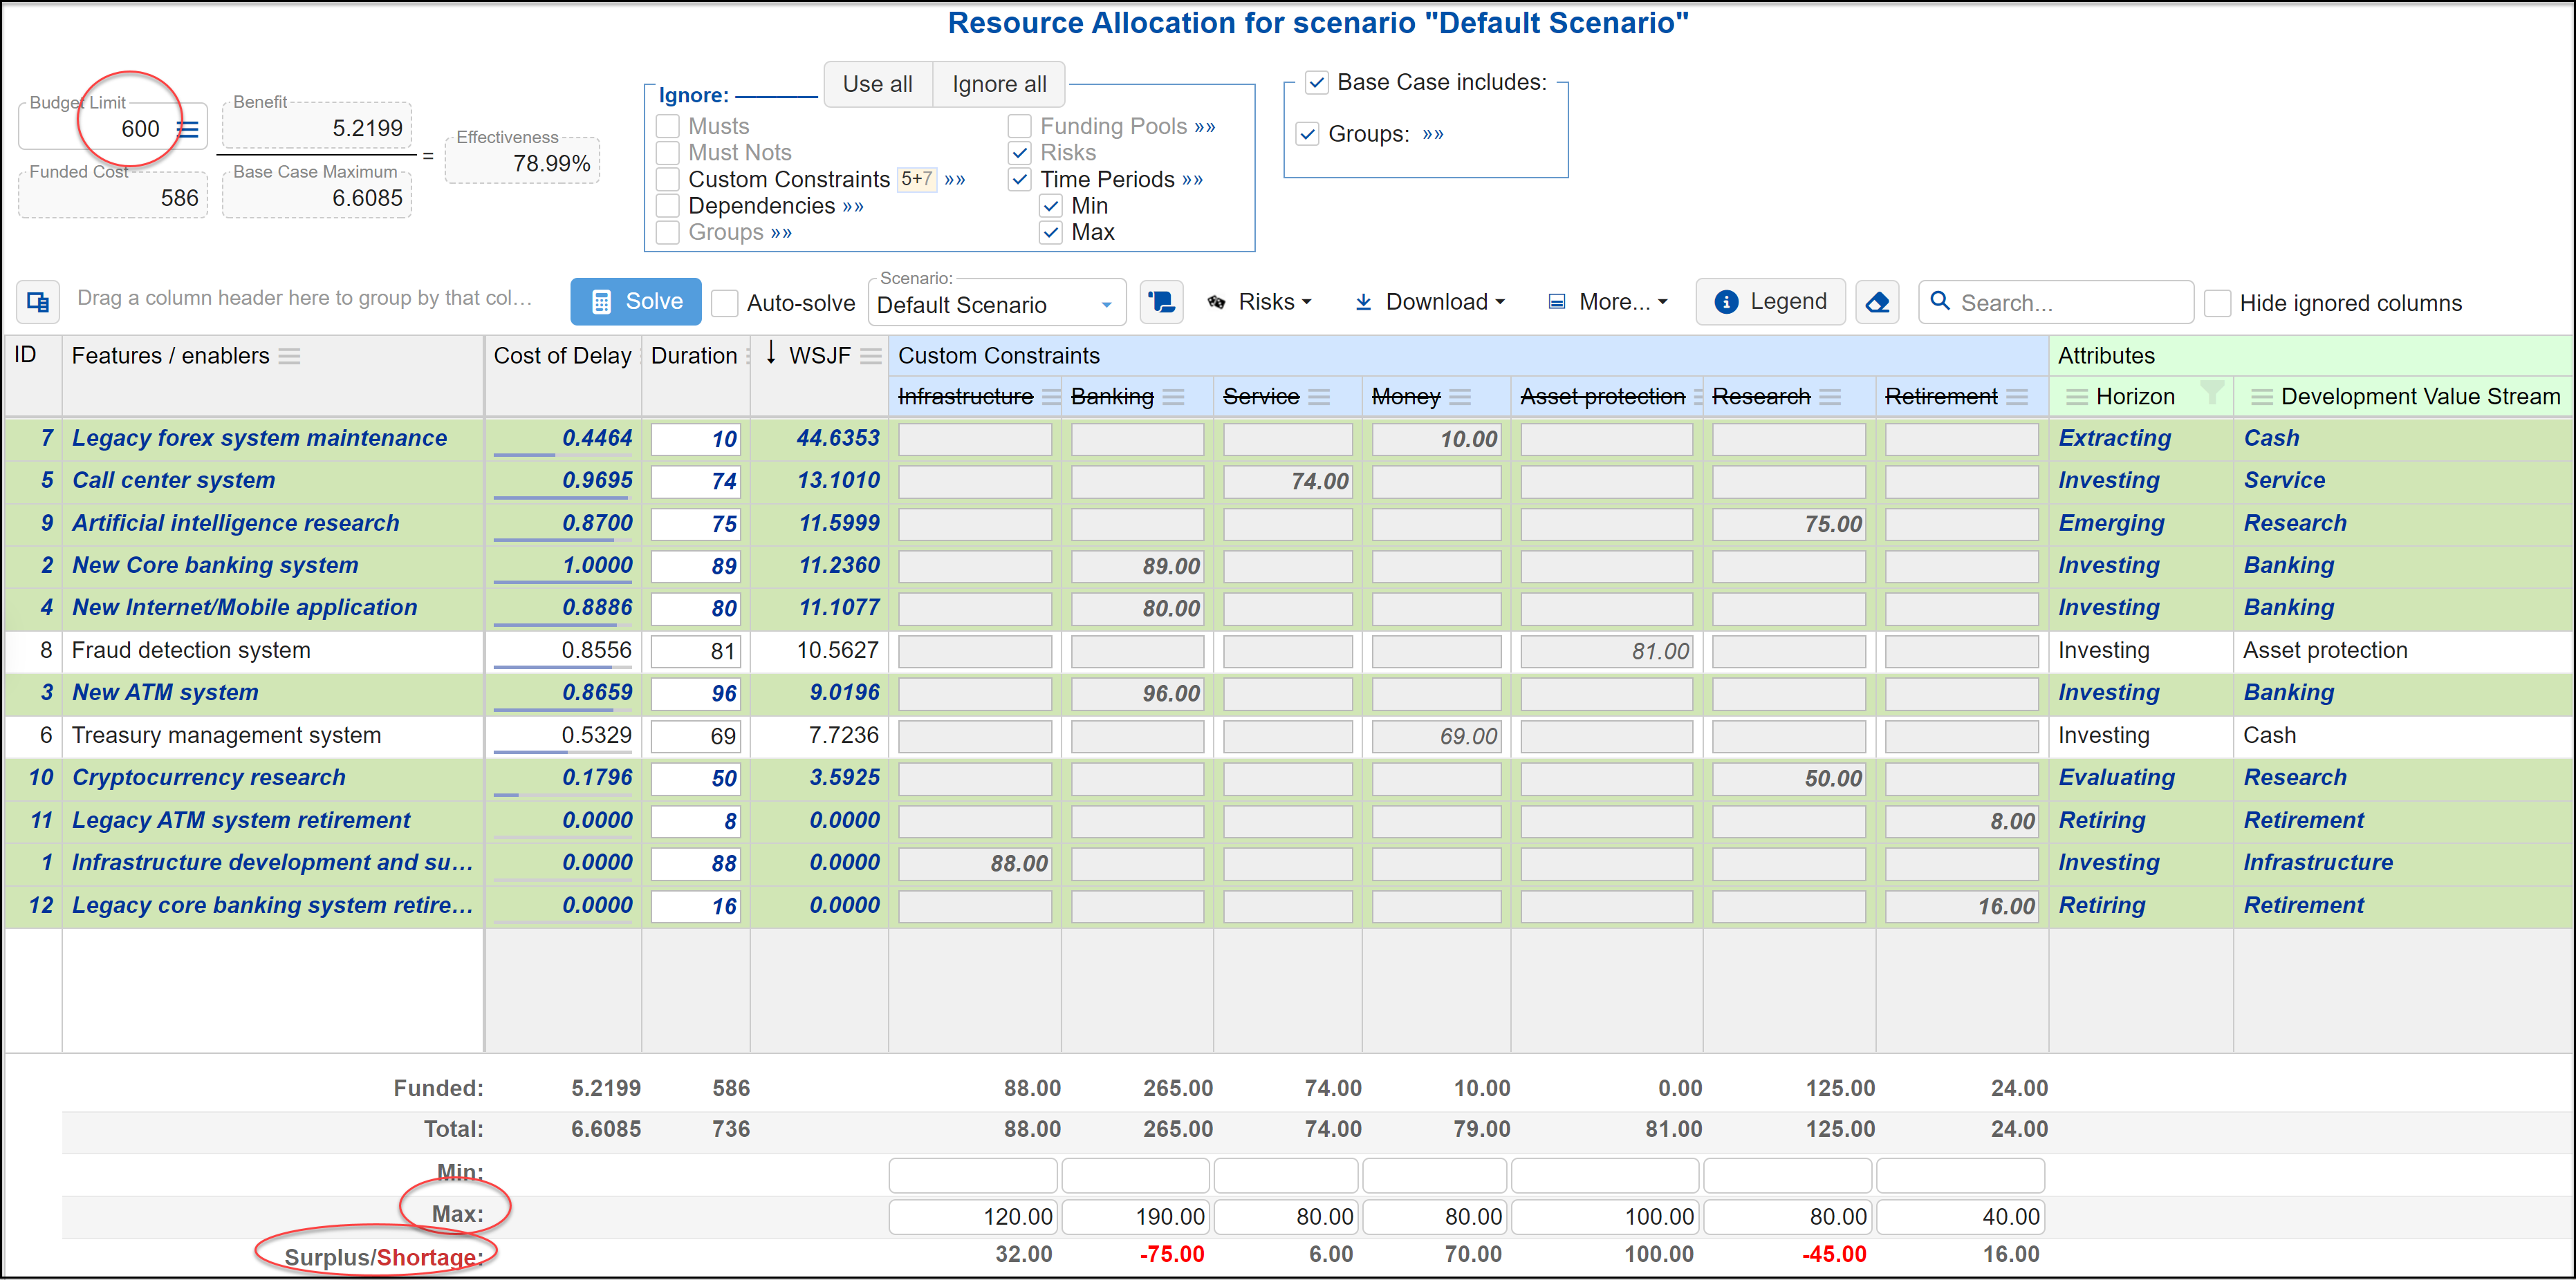Viewport: 2576px width, 1280px height.
Task: Click the eraser icon to clear filters
Action: tap(1878, 302)
